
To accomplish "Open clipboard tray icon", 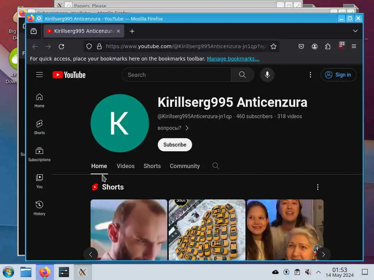I will (x=297, y=272).
